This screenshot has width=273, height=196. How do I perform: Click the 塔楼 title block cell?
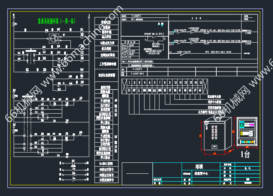pos(201,166)
